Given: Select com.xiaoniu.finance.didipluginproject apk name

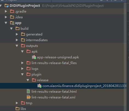Looking at the screenshot, I should 85,86.
